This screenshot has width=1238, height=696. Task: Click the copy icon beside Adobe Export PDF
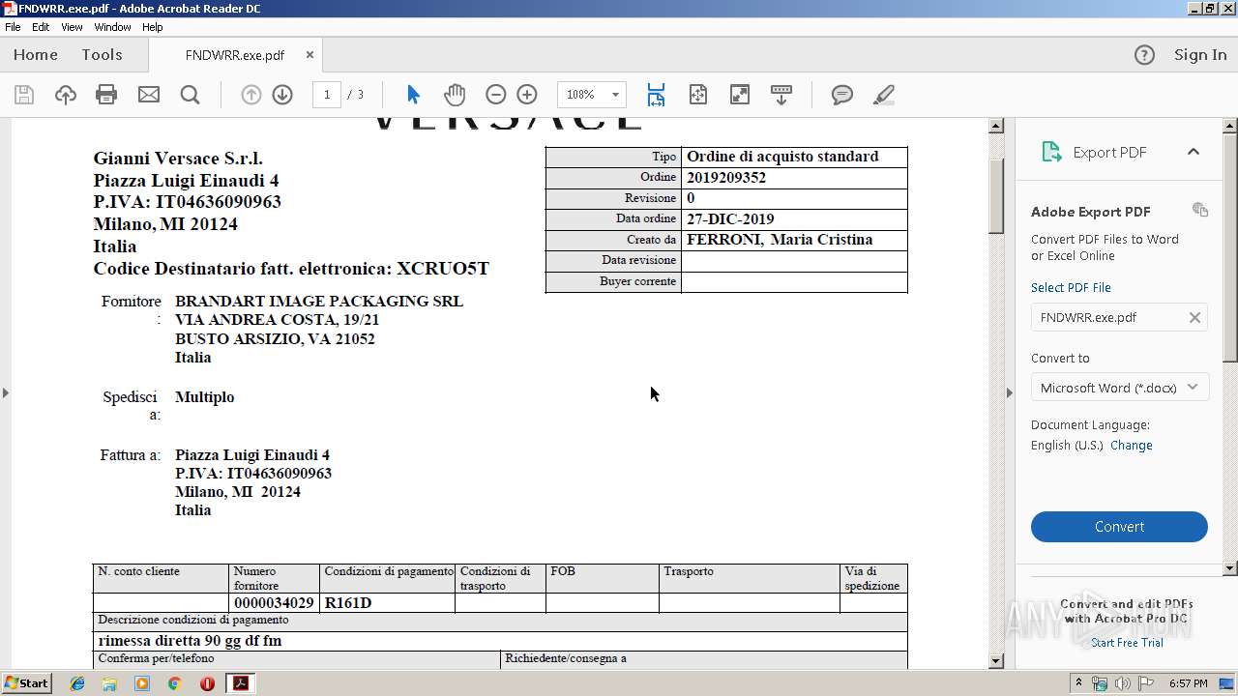pos(1199,210)
